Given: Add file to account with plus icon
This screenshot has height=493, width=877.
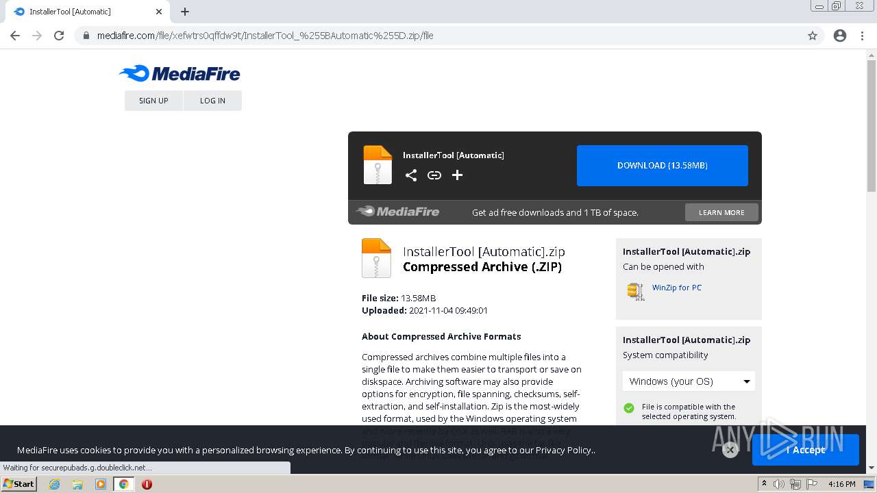Looking at the screenshot, I should (x=458, y=175).
